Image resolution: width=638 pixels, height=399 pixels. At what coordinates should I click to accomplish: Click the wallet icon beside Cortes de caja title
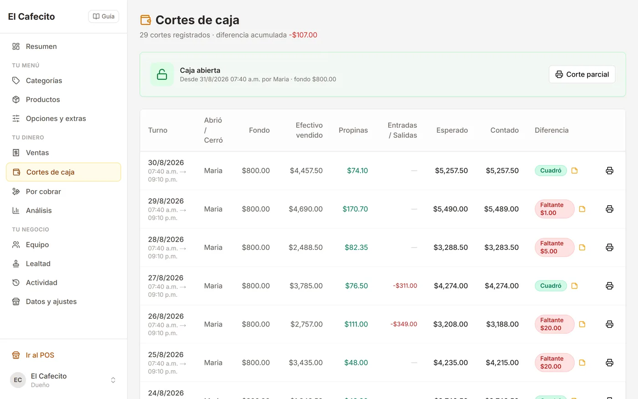click(x=145, y=20)
